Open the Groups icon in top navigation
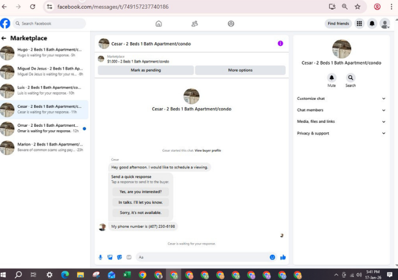Viewport: 398px width, 280px height. click(231, 23)
